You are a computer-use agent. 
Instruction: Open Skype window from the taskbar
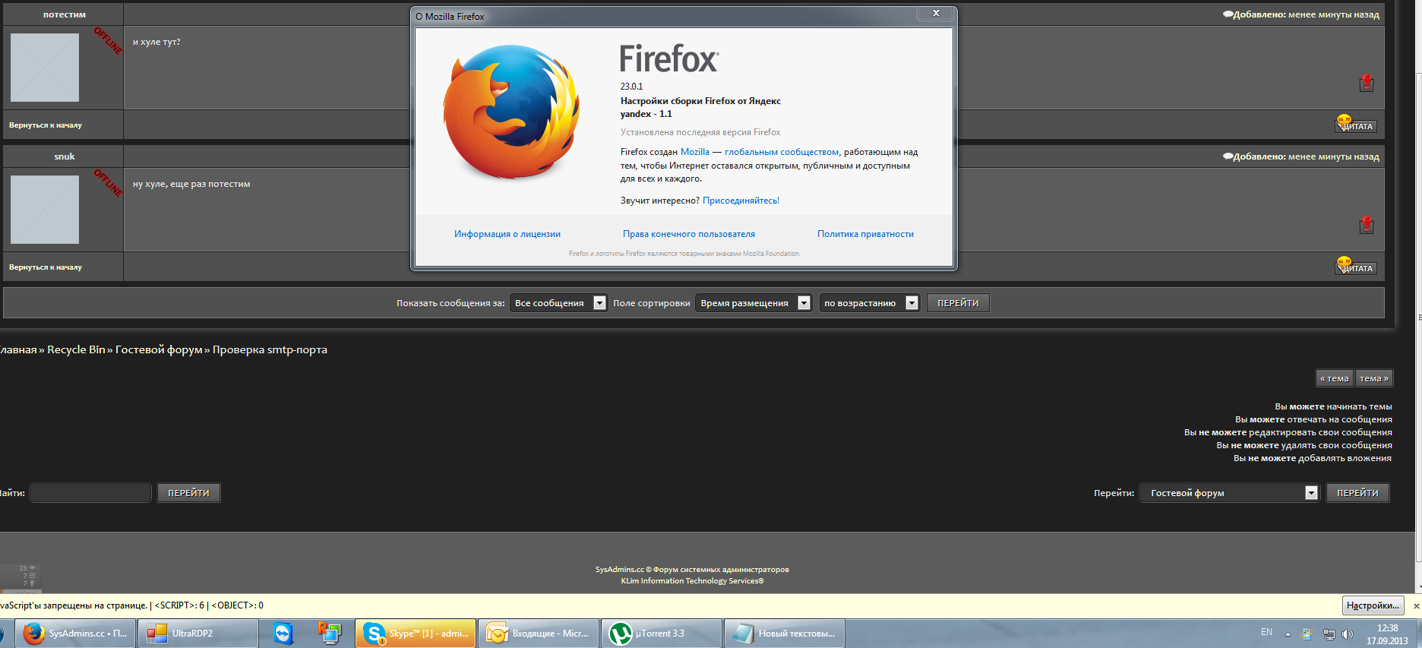pyautogui.click(x=416, y=634)
